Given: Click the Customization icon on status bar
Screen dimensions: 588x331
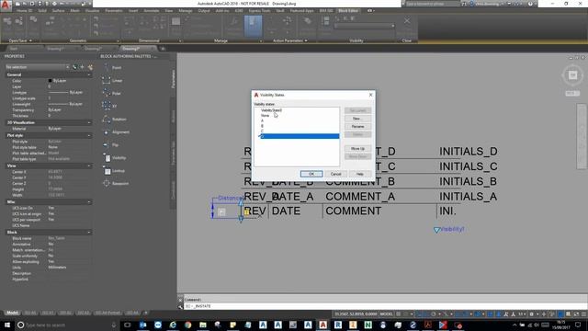Looking at the screenshot, I should 584,314.
